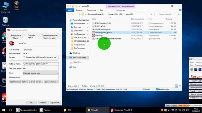Open the Tavi.avi desktop icon
202x113 pixels.
pos(16,6)
